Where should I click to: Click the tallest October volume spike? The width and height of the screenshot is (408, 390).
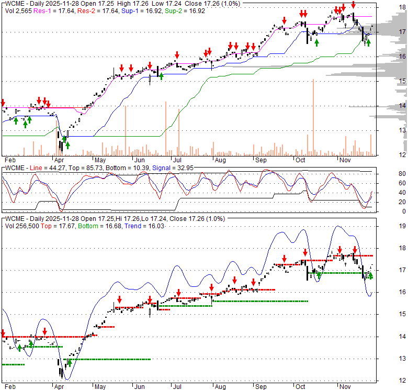[x=313, y=117]
